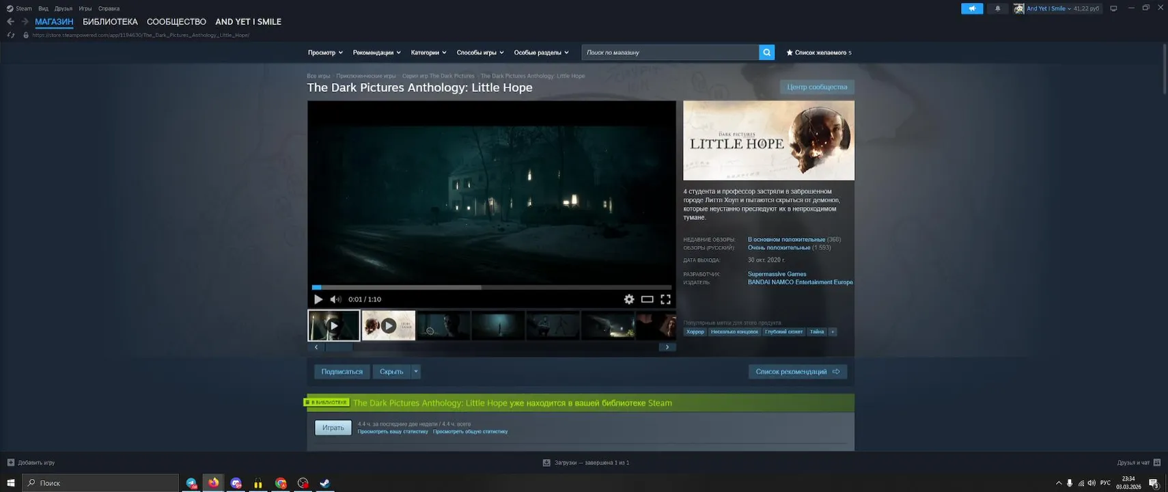
Task: Open the video player settings gear
Action: 629,299
